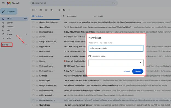171x108 pixels.
Task: Tick the select-all checkbox in the mail toolbar
Action: (33, 10)
